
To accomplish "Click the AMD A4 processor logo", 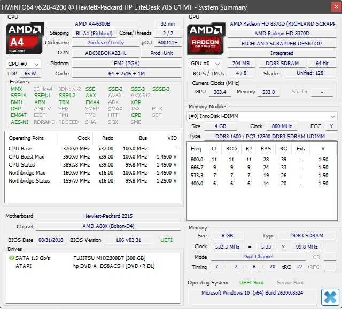I will [x=25, y=38].
